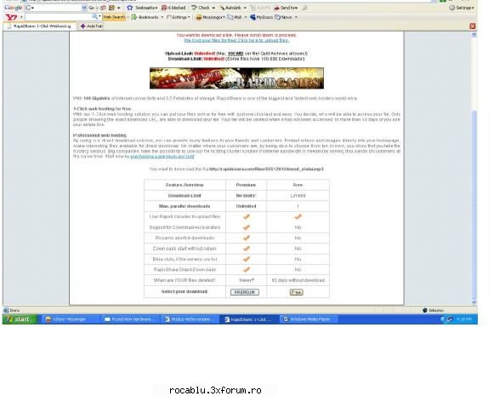494x396 pixels.
Task: Expand the PageRank icon dropdown arrow
Action: [x=118, y=8]
